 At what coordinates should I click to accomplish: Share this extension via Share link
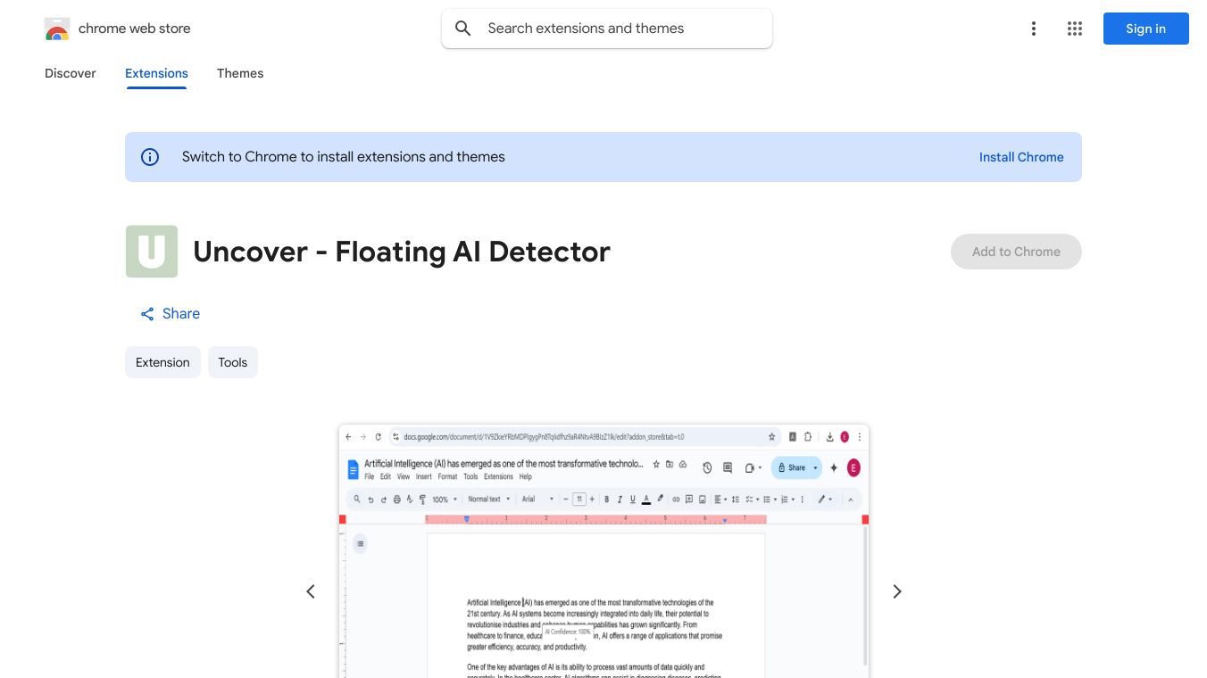click(170, 314)
